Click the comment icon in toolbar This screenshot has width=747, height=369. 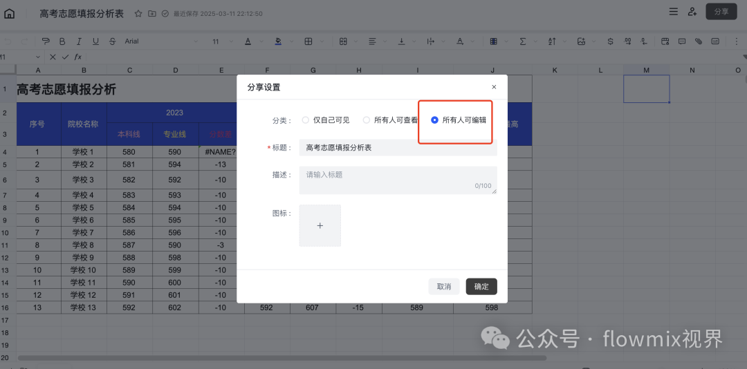coord(682,41)
